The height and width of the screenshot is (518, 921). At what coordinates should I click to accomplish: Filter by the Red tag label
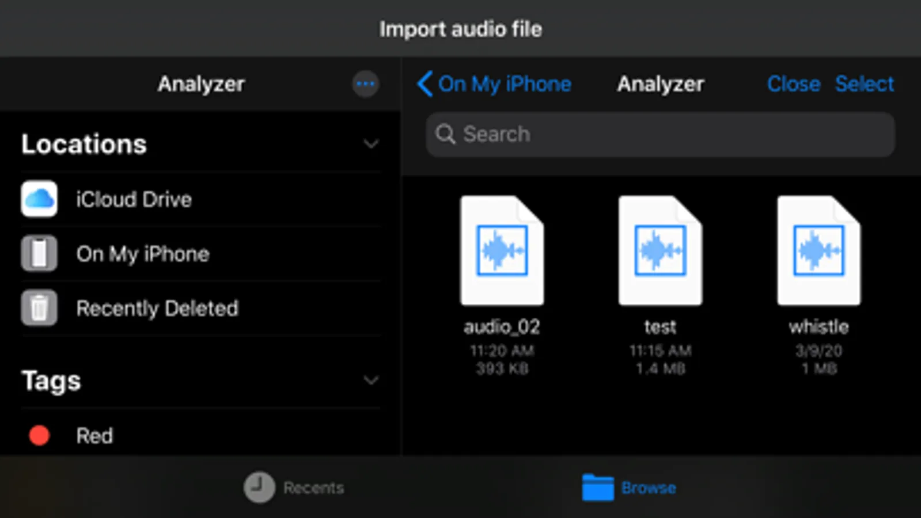click(x=95, y=436)
